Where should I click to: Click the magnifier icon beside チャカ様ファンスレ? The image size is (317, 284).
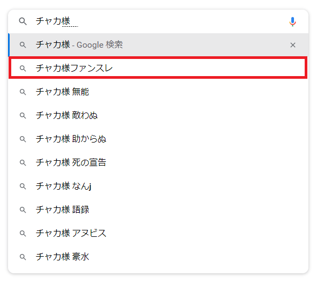[23, 69]
